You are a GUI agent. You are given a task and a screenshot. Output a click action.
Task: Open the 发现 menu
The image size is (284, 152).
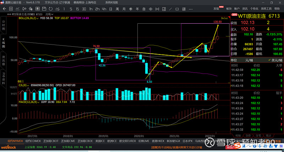click(x=216, y=8)
